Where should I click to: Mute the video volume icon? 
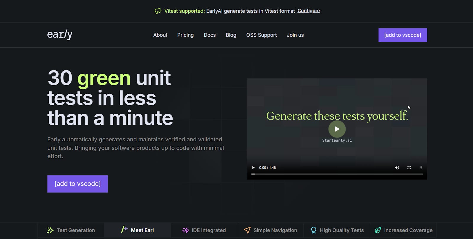click(397, 167)
